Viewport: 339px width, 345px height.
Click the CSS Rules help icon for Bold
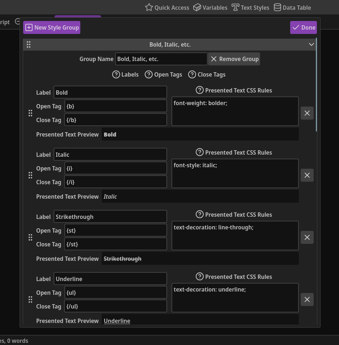(x=200, y=90)
